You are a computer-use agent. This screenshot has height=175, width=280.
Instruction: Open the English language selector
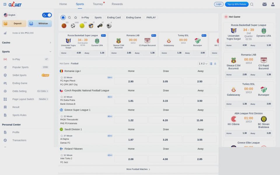(10, 15)
